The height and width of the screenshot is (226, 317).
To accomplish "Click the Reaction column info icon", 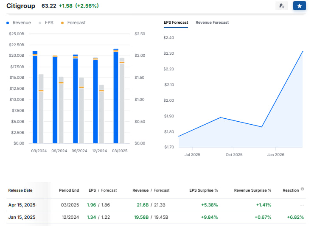I will pos(302,189).
